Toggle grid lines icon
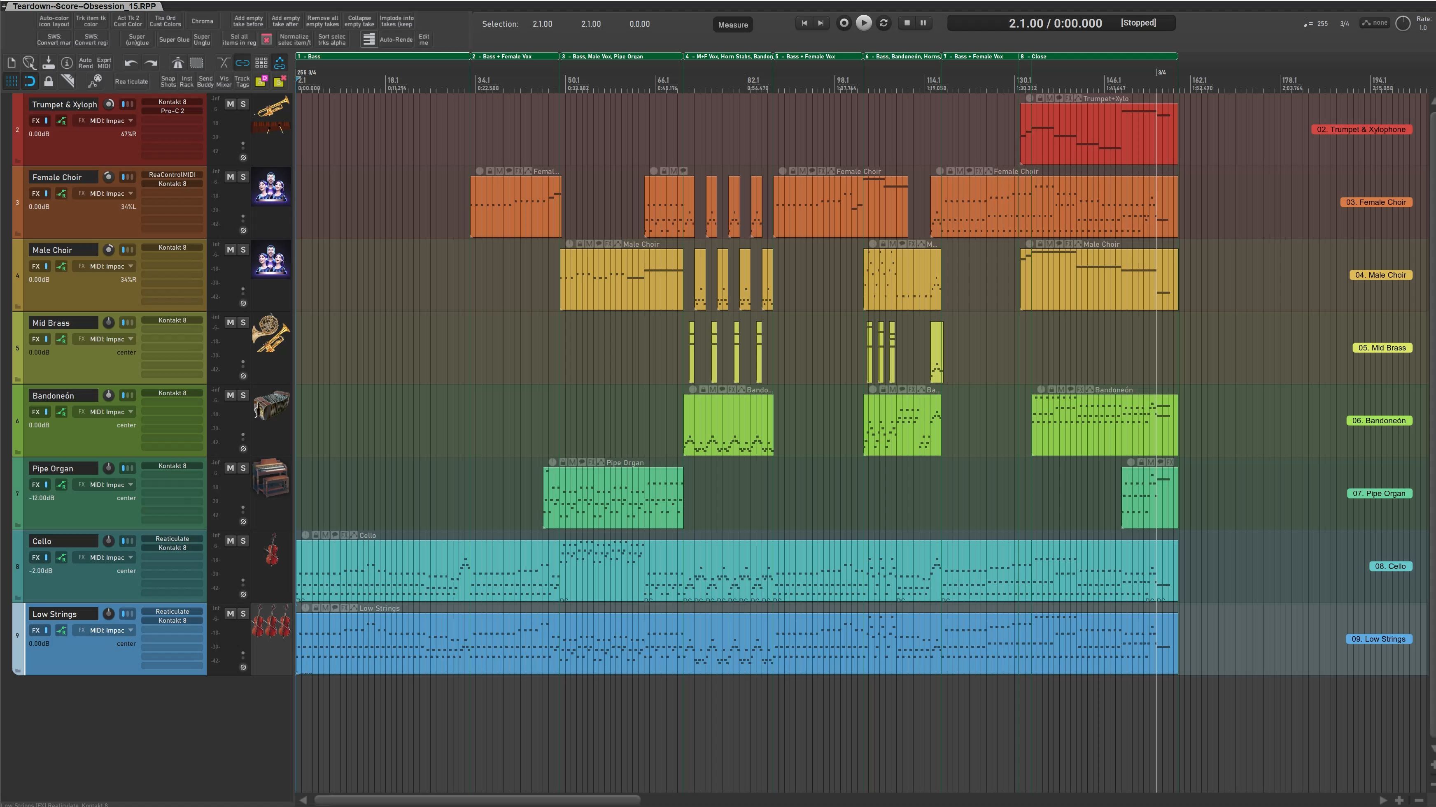This screenshot has height=807, width=1436. 11,81
